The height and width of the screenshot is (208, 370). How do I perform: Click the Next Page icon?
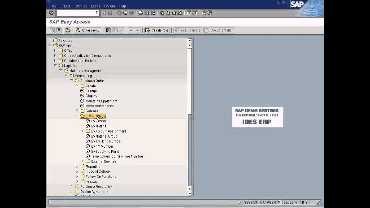click(x=174, y=13)
